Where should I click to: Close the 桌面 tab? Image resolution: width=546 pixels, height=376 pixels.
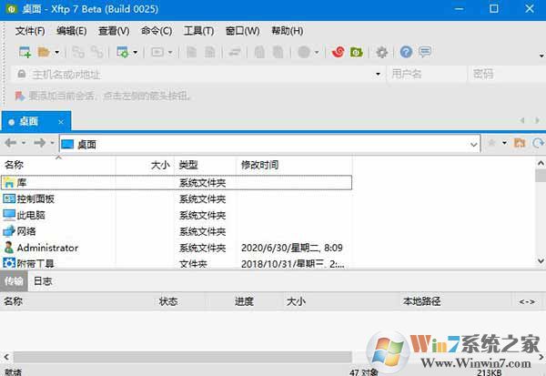pos(61,122)
